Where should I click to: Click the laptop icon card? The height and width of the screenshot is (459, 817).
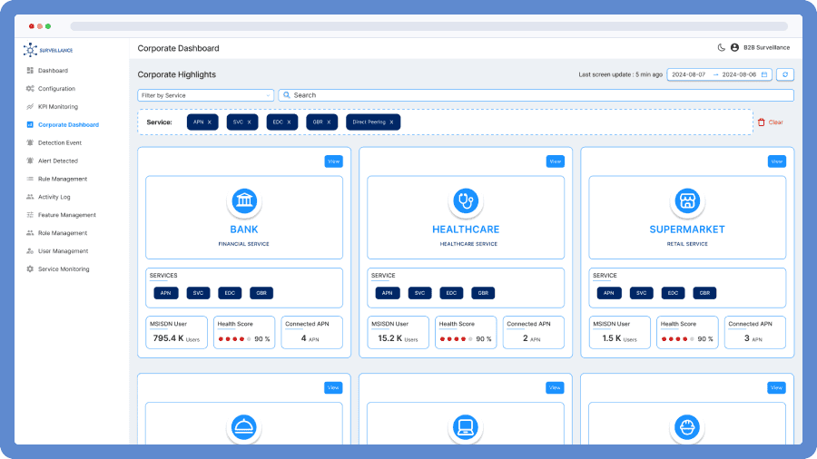tap(466, 427)
